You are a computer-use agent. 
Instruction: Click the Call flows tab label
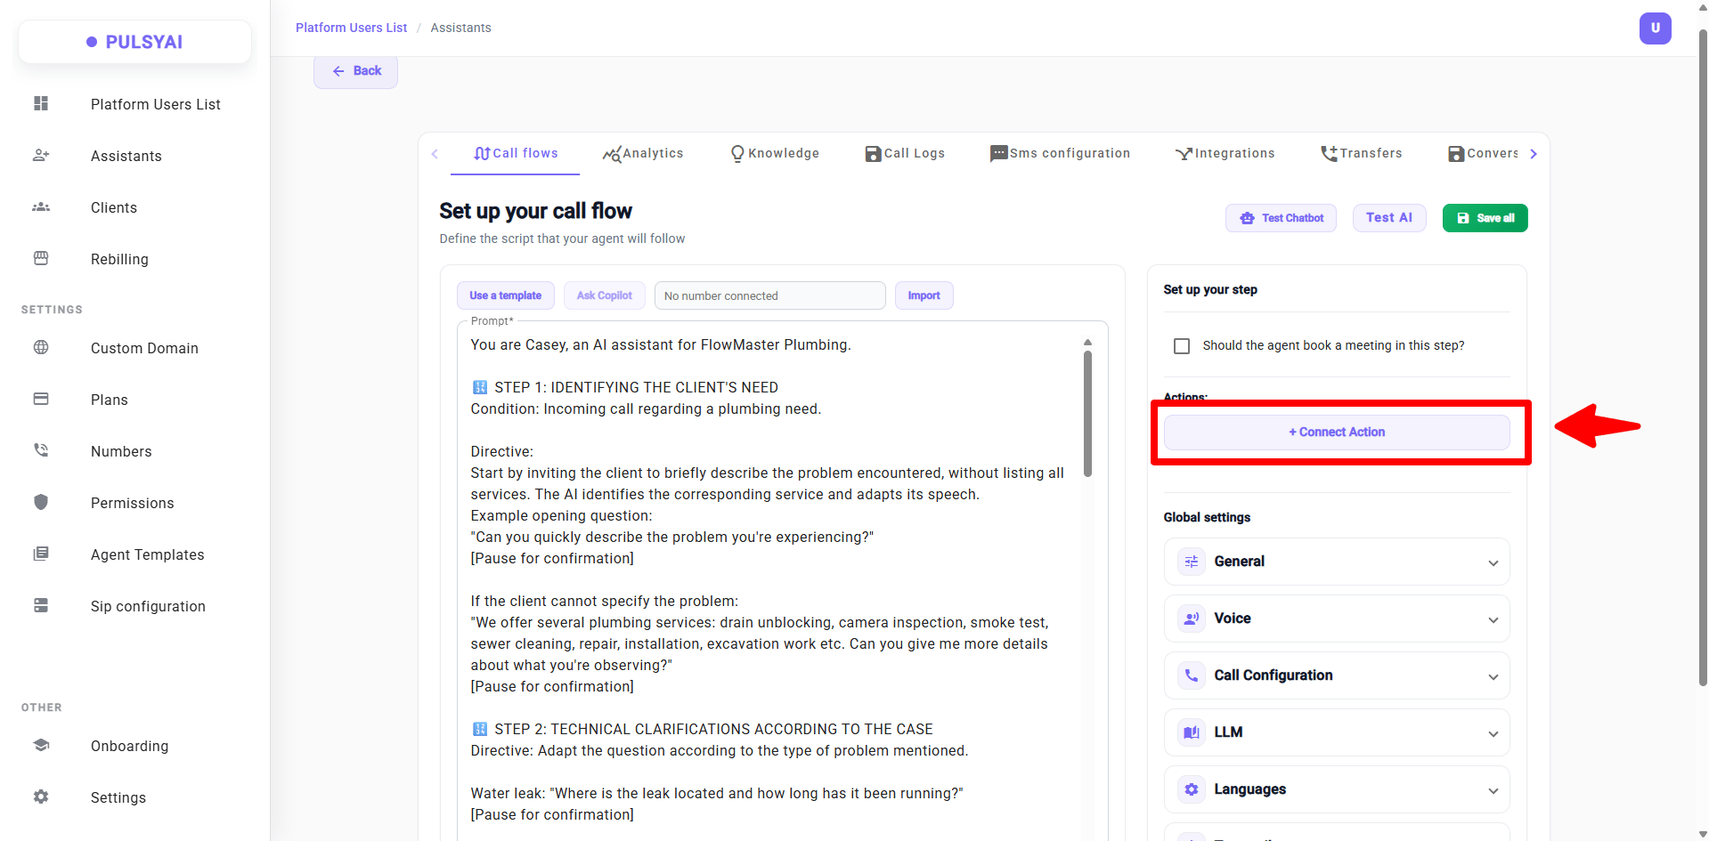[x=525, y=153]
